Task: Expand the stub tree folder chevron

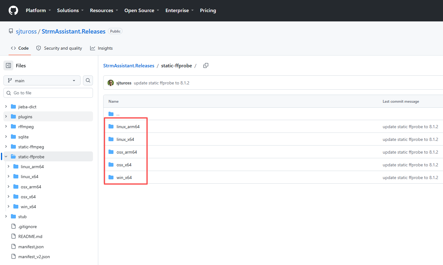Action: 6,217
